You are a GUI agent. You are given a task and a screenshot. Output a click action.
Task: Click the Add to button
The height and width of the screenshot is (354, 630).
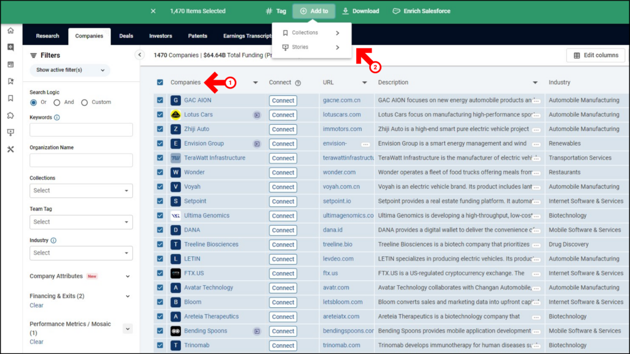click(314, 11)
